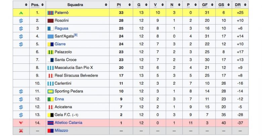This screenshot has width=262, height=136.
Task: Click the red X icon beside Milazzo
Action: (21, 131)
